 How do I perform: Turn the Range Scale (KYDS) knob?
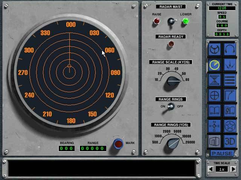pyautogui.click(x=173, y=82)
